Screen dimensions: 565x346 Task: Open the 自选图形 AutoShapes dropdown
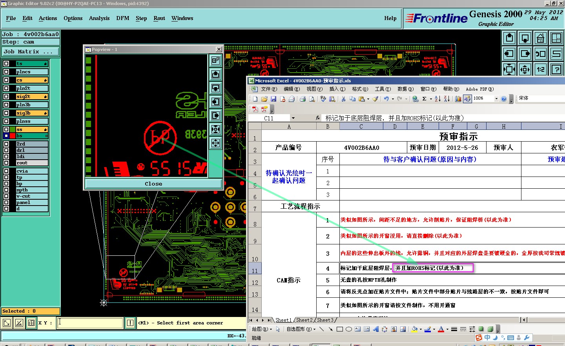pos(301,329)
